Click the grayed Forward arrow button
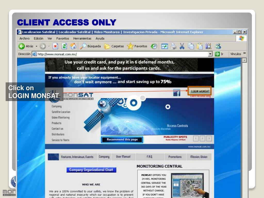 (43, 46)
